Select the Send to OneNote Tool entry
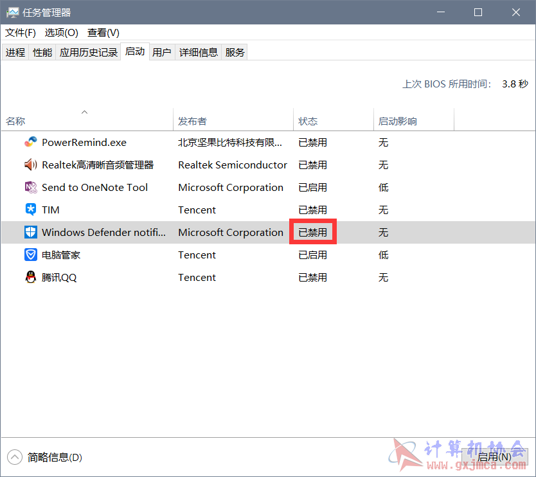Screen dimensions: 536x477 point(94,187)
